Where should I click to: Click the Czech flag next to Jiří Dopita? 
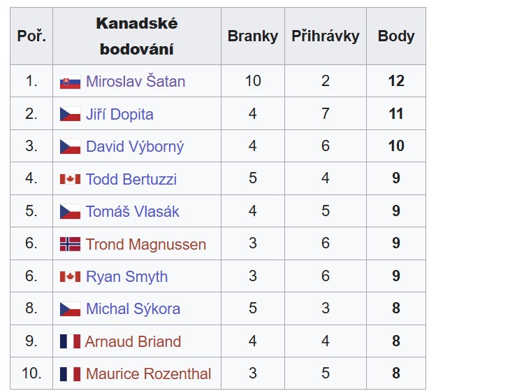[70, 114]
